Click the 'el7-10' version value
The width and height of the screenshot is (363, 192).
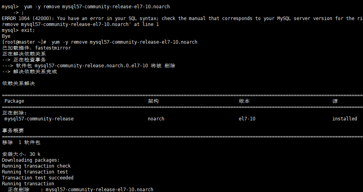247,119
